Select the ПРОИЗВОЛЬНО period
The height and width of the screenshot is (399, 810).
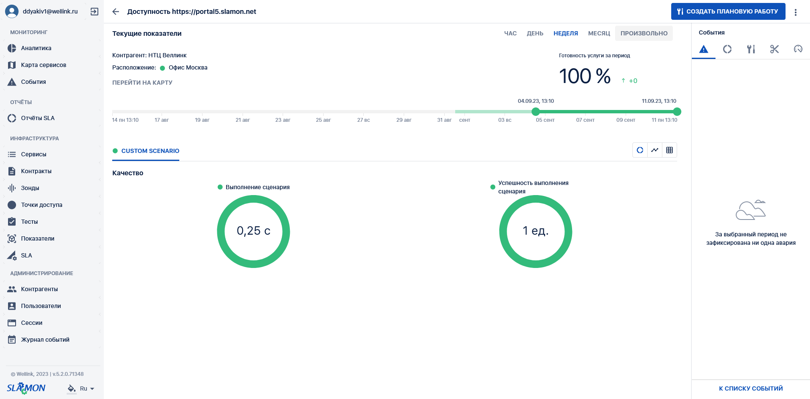click(x=644, y=33)
